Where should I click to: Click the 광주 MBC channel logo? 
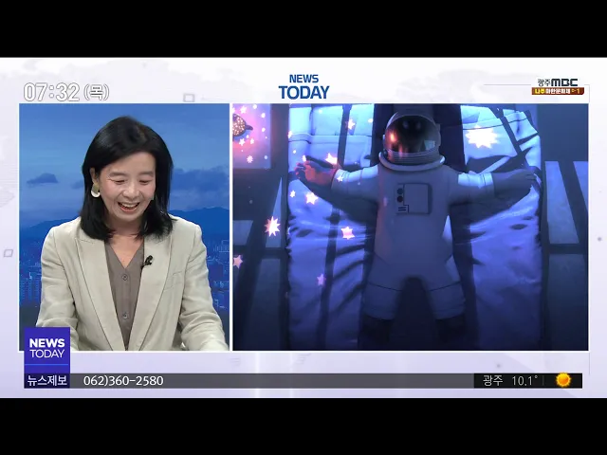click(558, 82)
